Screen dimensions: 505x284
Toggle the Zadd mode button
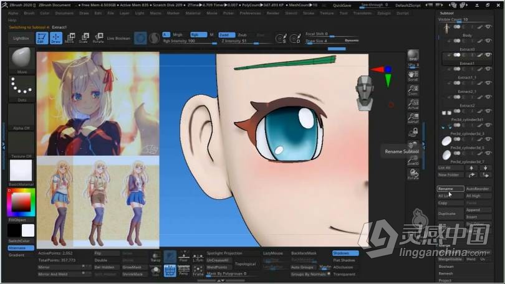[226, 34]
